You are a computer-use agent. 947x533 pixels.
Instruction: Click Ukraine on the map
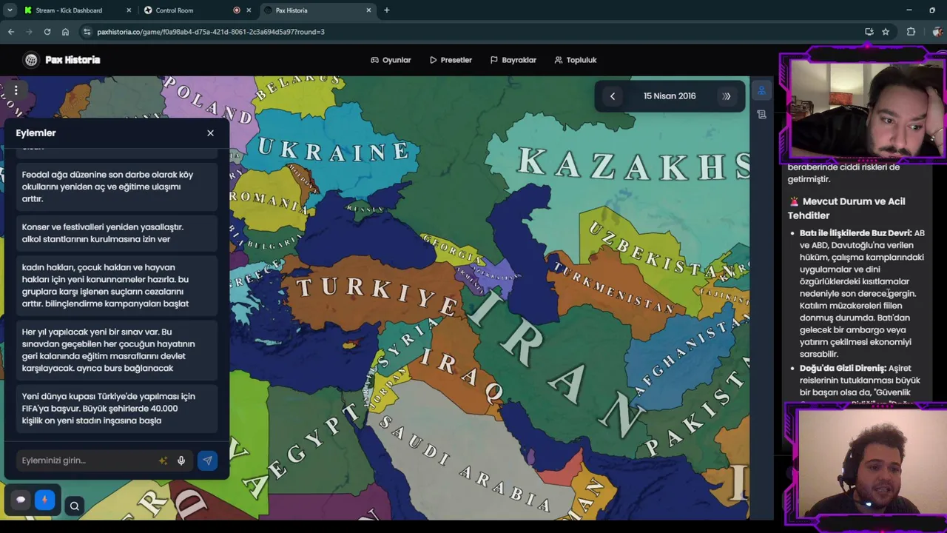coord(333,150)
